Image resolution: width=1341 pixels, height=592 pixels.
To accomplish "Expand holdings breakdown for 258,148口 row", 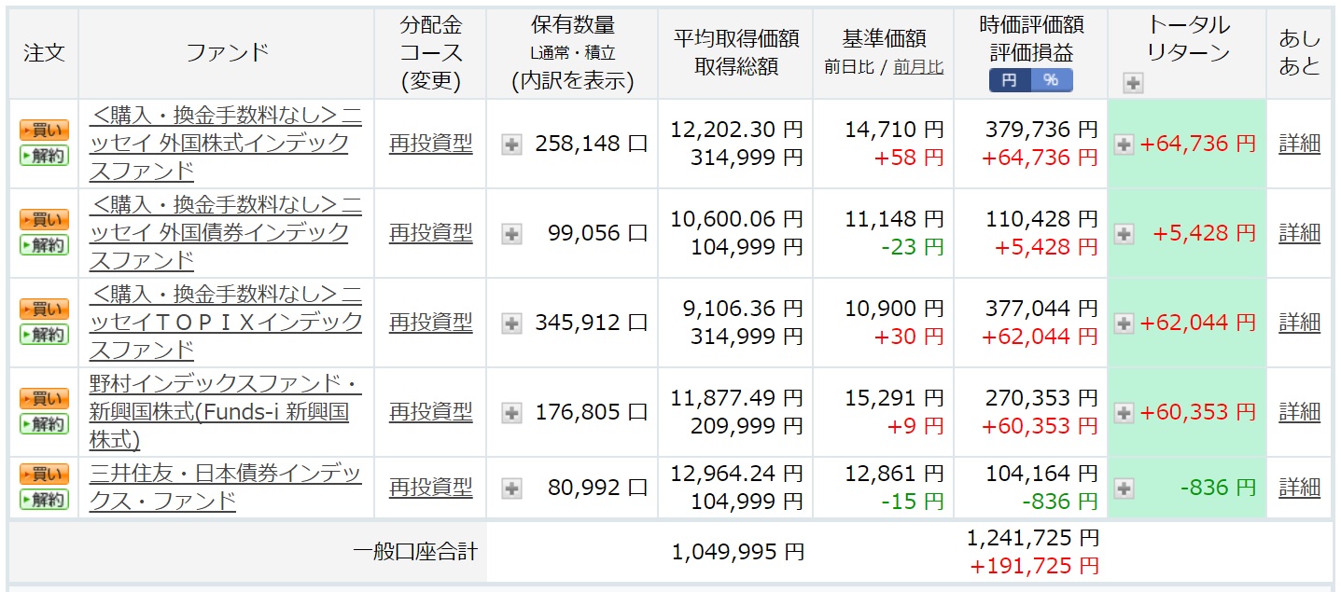I will 511,145.
